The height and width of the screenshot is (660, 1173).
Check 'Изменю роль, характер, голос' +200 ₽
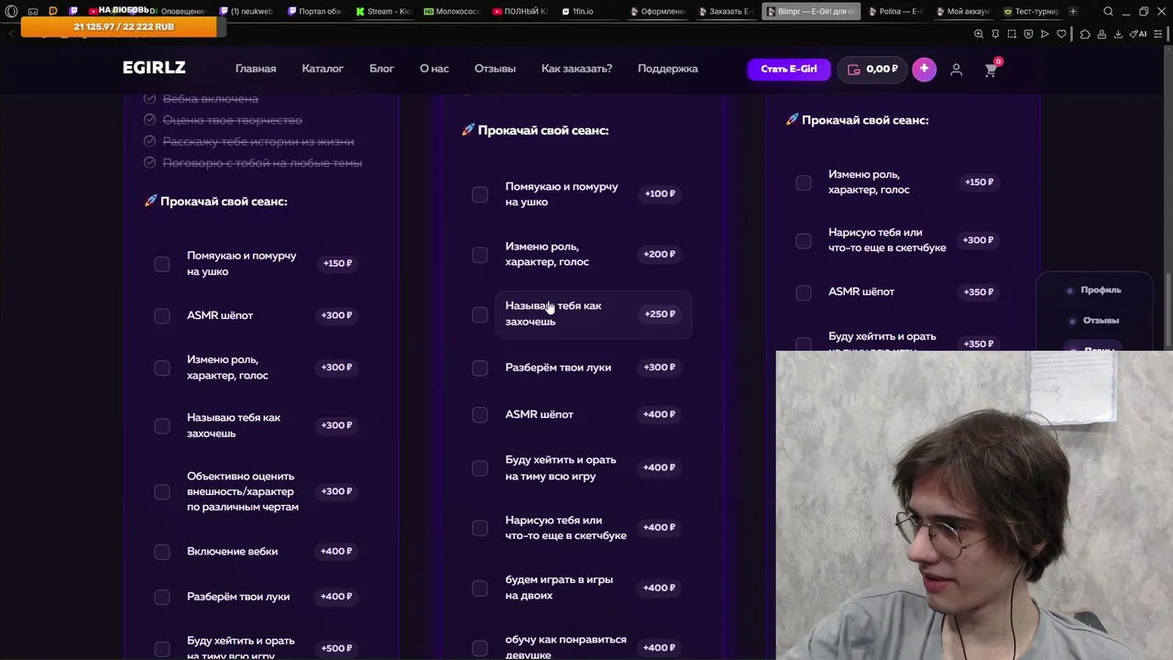pos(480,255)
